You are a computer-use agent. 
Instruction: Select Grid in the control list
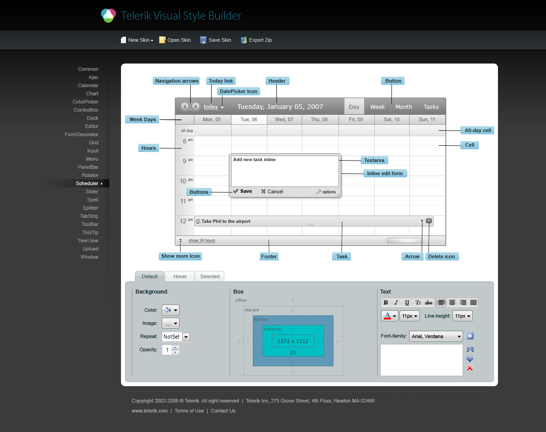[93, 142]
